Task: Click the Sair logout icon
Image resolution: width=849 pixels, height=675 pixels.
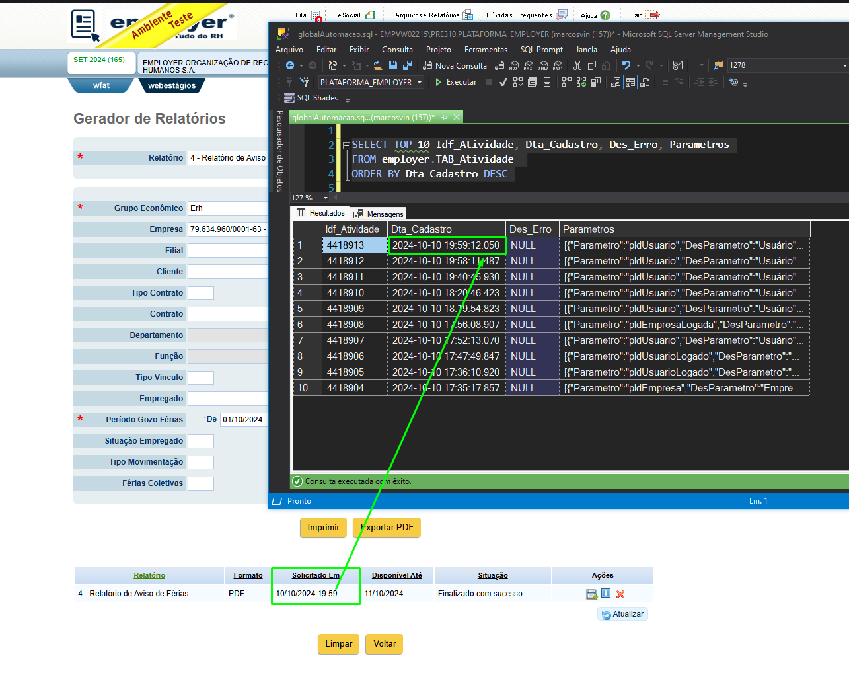Action: tap(652, 15)
